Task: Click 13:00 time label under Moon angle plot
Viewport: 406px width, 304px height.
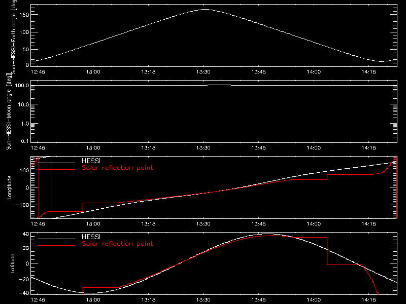Action: pos(93,147)
